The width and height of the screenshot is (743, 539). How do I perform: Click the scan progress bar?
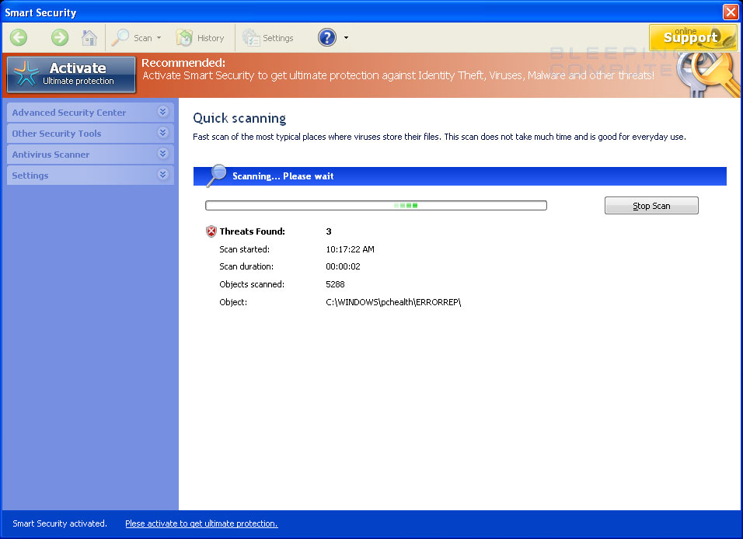point(376,206)
